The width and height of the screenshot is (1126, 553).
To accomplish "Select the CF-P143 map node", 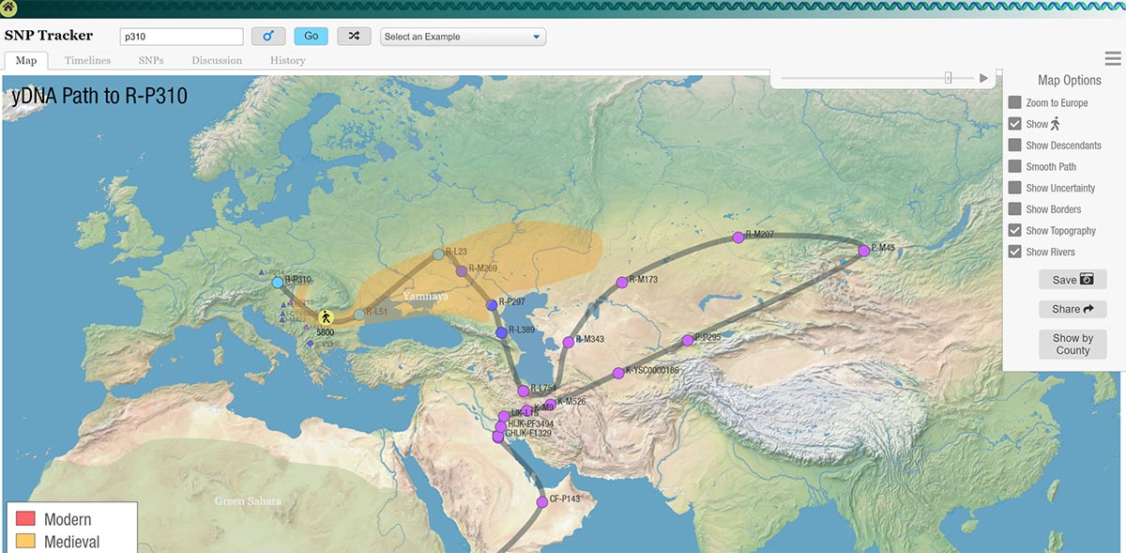I will pyautogui.click(x=542, y=502).
